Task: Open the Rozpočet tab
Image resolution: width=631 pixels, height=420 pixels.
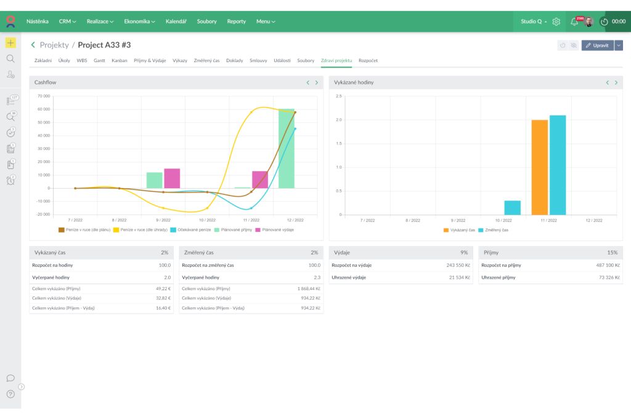Action: (x=368, y=61)
